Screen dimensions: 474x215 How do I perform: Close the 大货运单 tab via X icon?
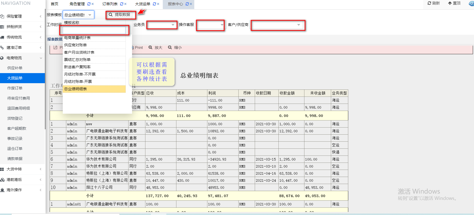pos(158,4)
